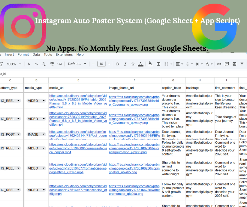Open Format menu

coord(23,55)
